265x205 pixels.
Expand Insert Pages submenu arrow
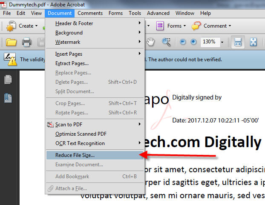[140, 54]
